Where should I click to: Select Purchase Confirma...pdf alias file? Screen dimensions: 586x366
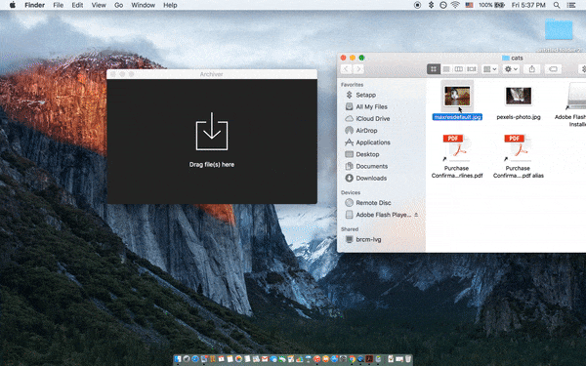pyautogui.click(x=518, y=156)
